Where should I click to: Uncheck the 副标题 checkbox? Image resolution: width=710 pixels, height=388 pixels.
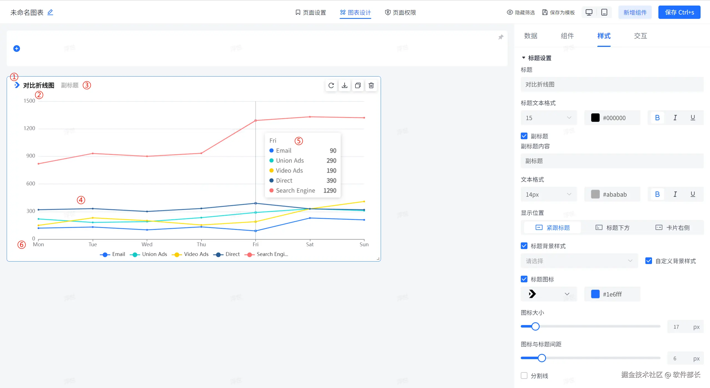click(524, 136)
